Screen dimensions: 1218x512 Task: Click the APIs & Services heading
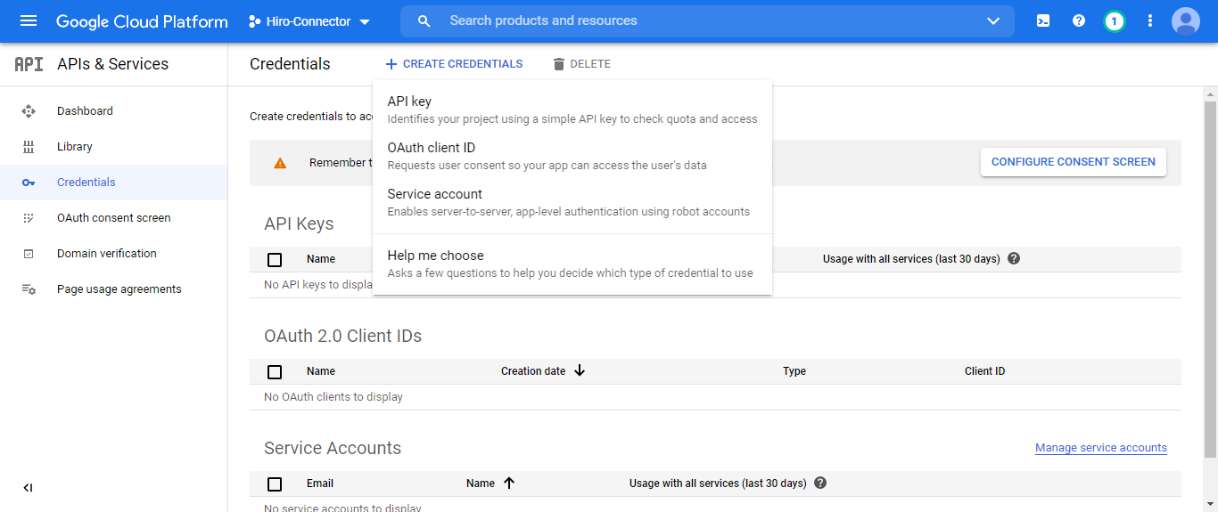click(112, 64)
